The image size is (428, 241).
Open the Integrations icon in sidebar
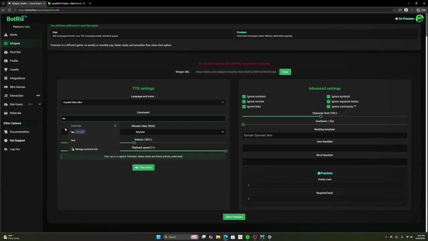click(x=6, y=78)
